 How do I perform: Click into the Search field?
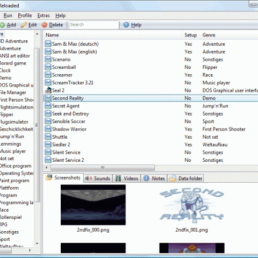point(94,25)
